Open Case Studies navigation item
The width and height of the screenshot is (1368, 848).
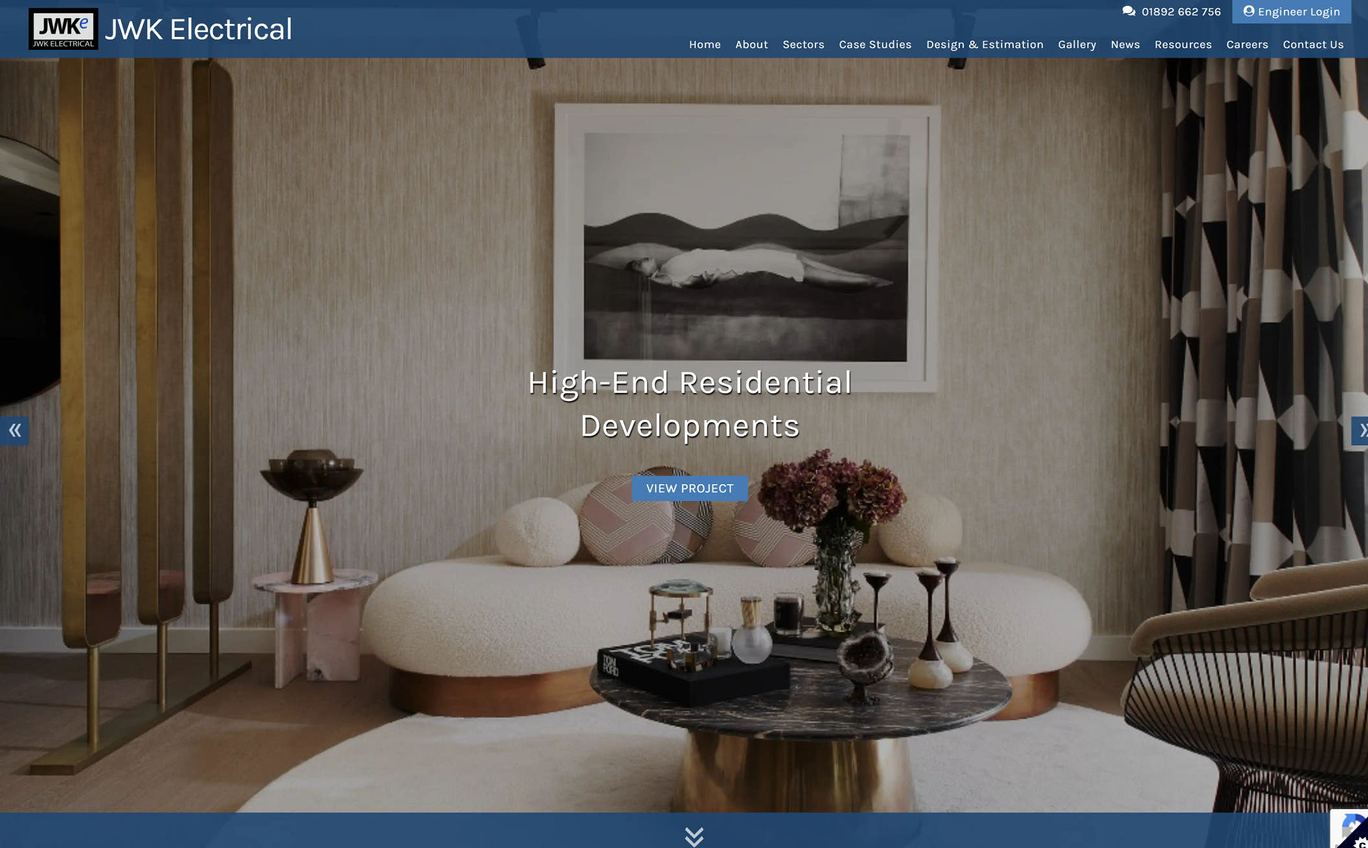(x=875, y=45)
